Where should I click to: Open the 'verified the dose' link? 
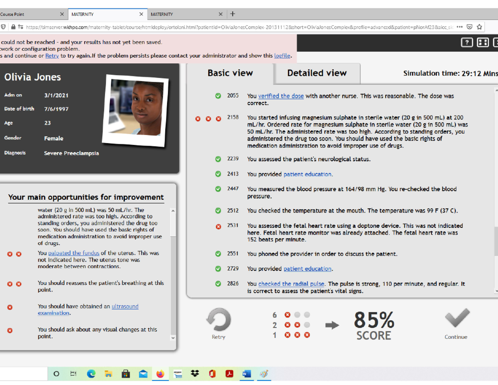coord(281,96)
